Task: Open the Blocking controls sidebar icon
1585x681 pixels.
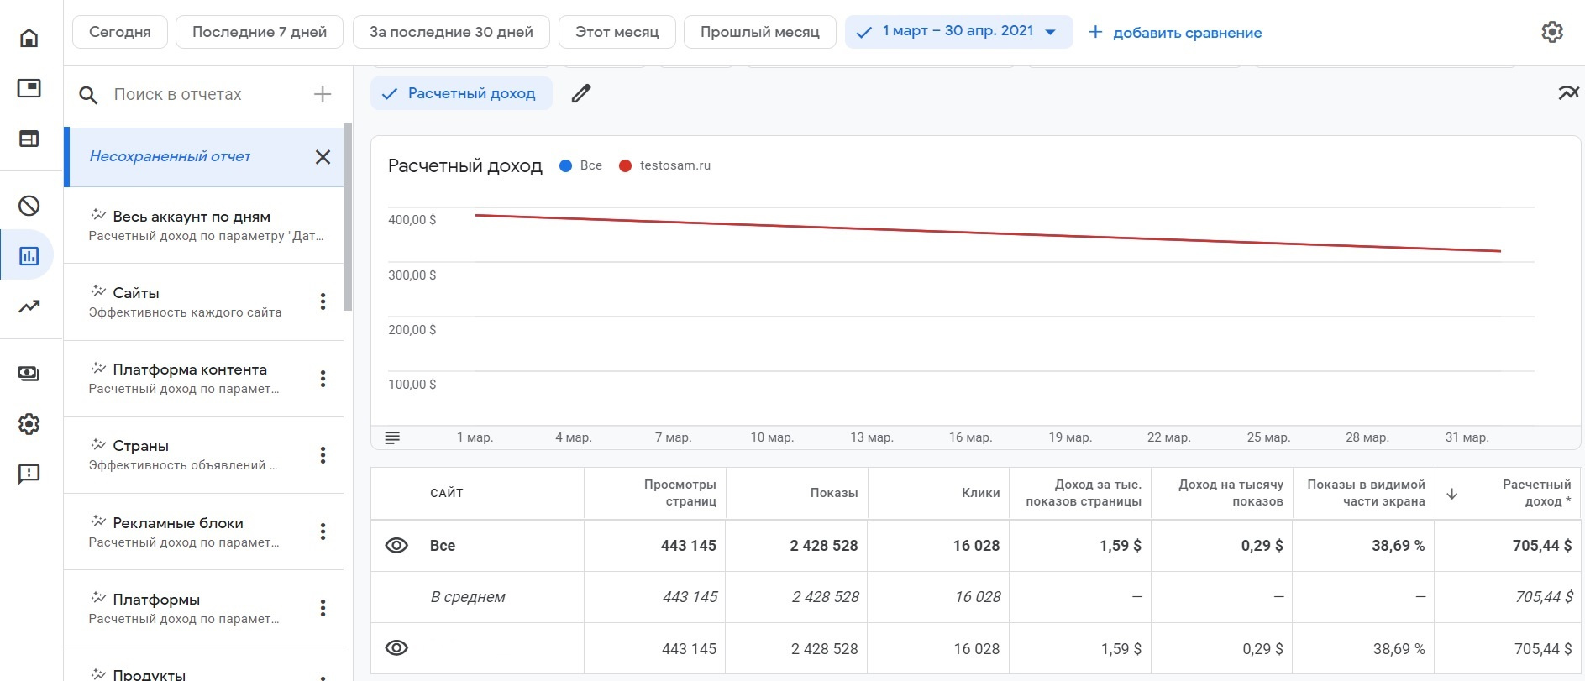Action: coord(29,206)
